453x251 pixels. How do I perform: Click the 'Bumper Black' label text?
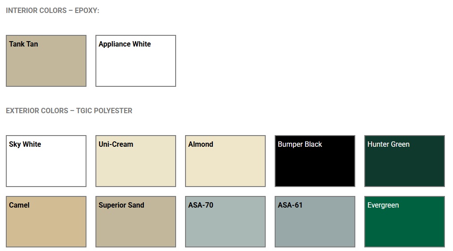click(x=300, y=144)
